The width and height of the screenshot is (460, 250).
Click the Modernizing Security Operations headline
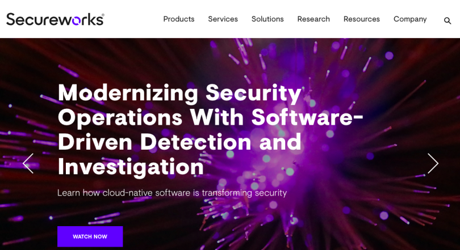click(x=210, y=130)
